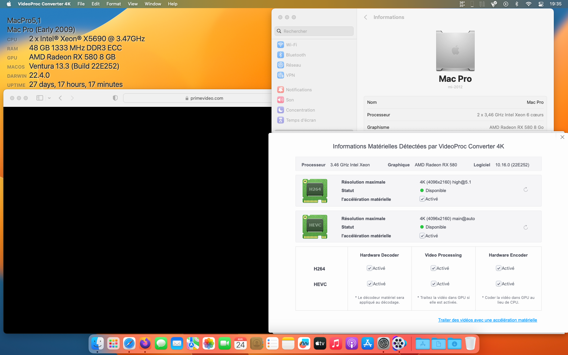The image size is (568, 355).
Task: Toggle H264 Hardware Encoder checkbox
Action: coord(499,268)
